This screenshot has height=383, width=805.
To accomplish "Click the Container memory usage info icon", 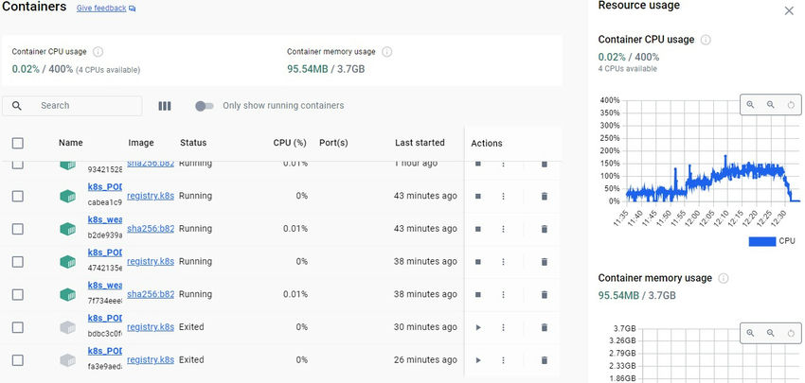I will [386, 52].
